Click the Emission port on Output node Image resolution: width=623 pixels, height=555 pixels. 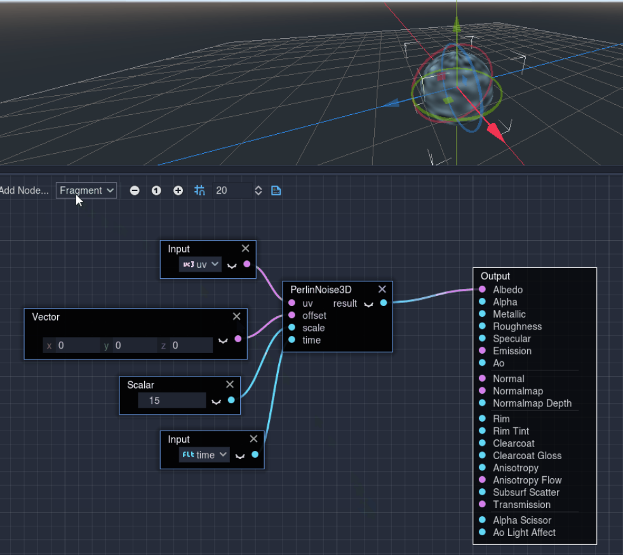coord(483,351)
